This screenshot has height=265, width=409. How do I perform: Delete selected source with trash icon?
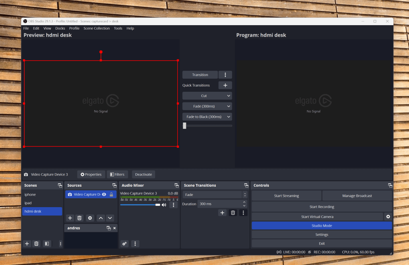[x=80, y=218]
